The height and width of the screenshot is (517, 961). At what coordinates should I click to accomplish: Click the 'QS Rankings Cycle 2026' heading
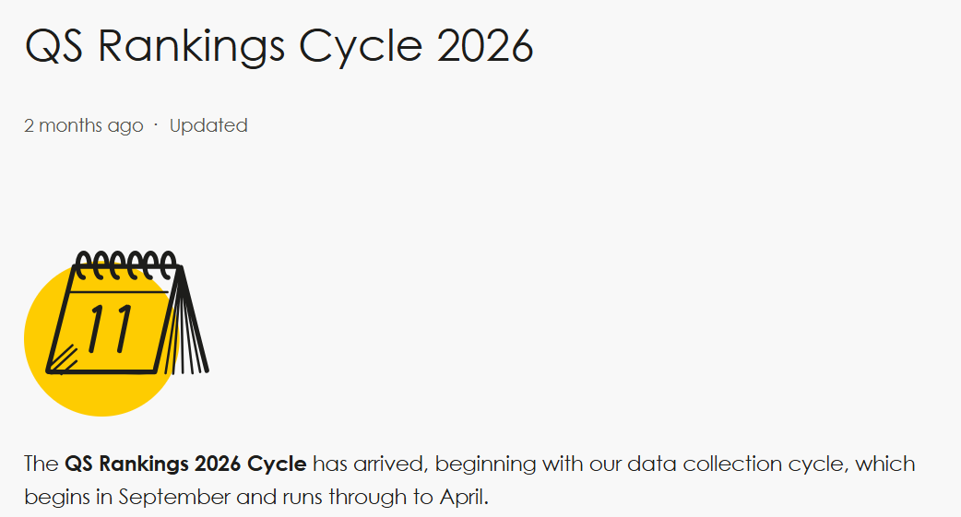(x=279, y=46)
